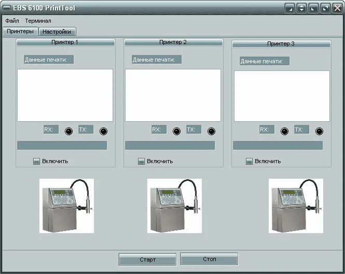This screenshot has height=274, width=345.
Task: Click the Принтер 1 panel header
Action: point(65,42)
